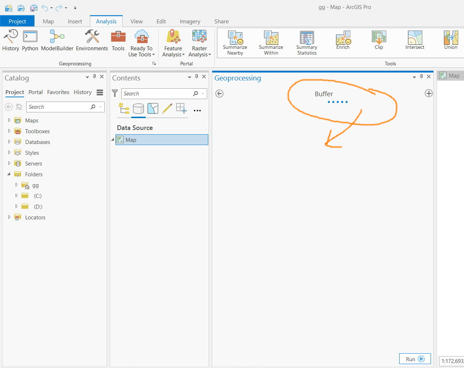The height and width of the screenshot is (368, 464).
Task: Click the New Project icon in quick access toolbar
Action: pos(9,8)
